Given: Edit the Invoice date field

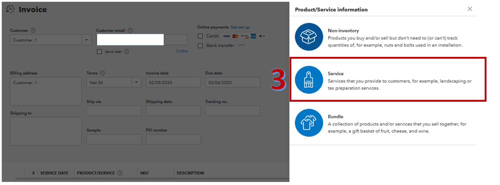Looking at the screenshot, I should [x=174, y=82].
